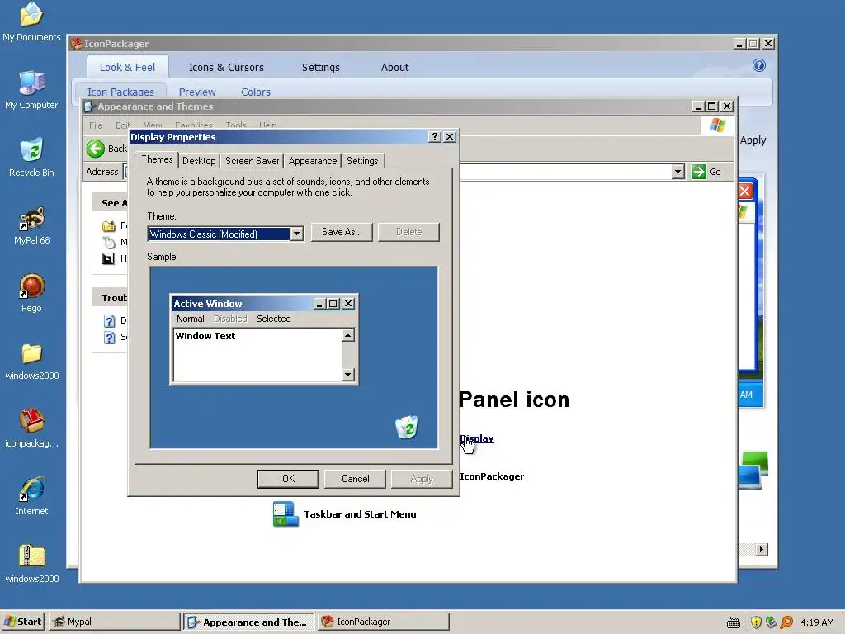Click the Apply text in IconPackager
The width and height of the screenshot is (845, 634).
point(753,140)
